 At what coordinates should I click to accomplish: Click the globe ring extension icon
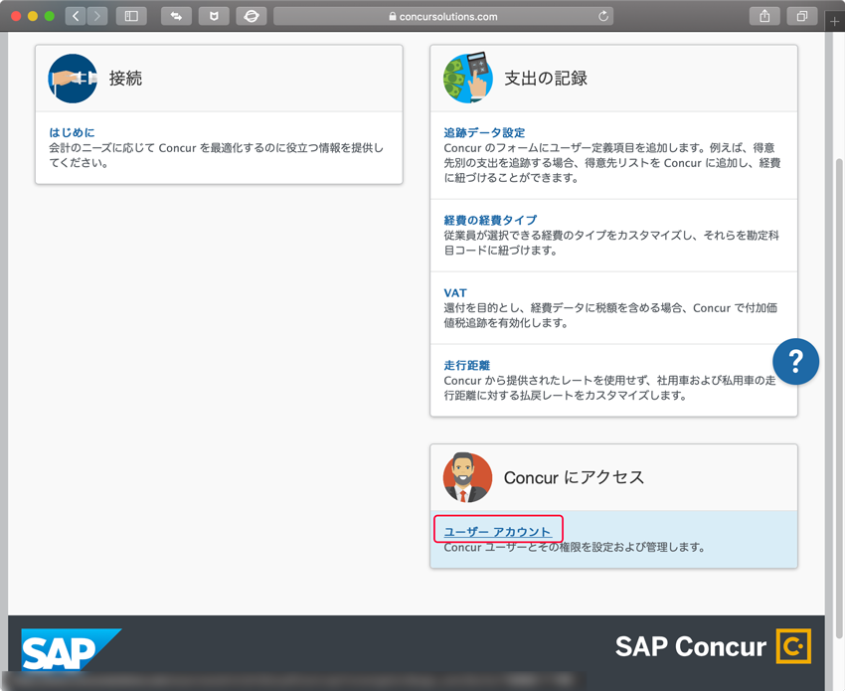252,16
